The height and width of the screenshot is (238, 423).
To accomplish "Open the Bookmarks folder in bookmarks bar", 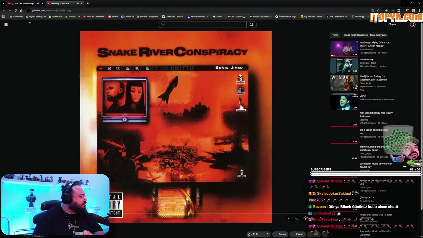I will coord(17,16).
